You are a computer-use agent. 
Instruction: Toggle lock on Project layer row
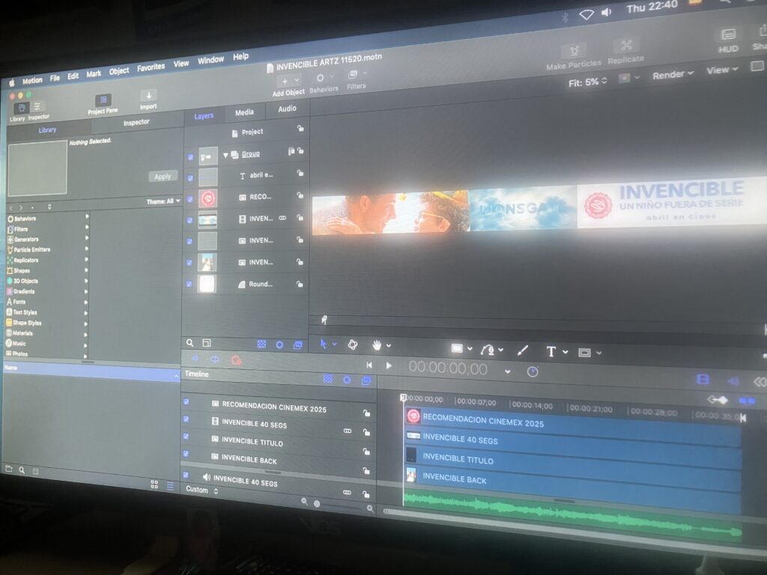click(x=300, y=128)
